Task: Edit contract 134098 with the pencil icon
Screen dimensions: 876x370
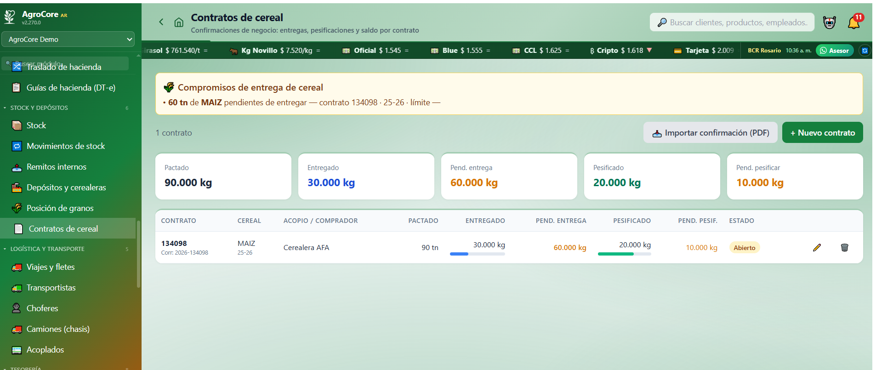Action: [817, 247]
